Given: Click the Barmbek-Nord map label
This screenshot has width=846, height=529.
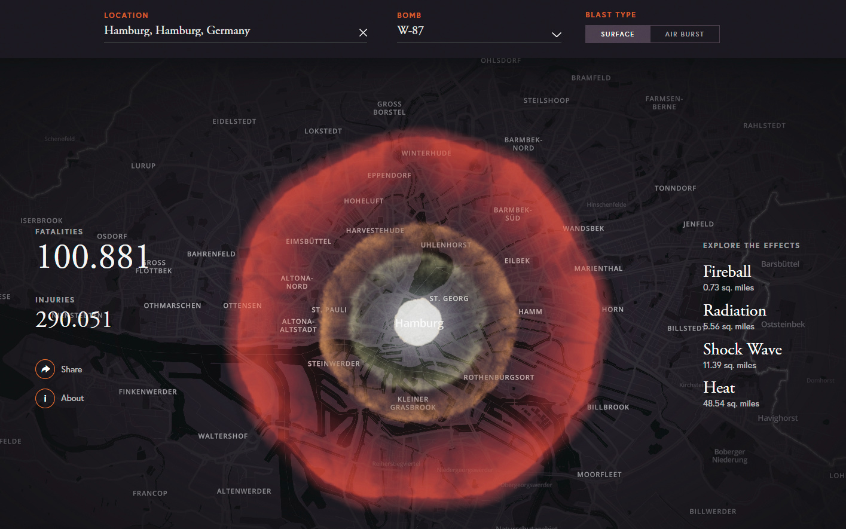Looking at the screenshot, I should [523, 144].
